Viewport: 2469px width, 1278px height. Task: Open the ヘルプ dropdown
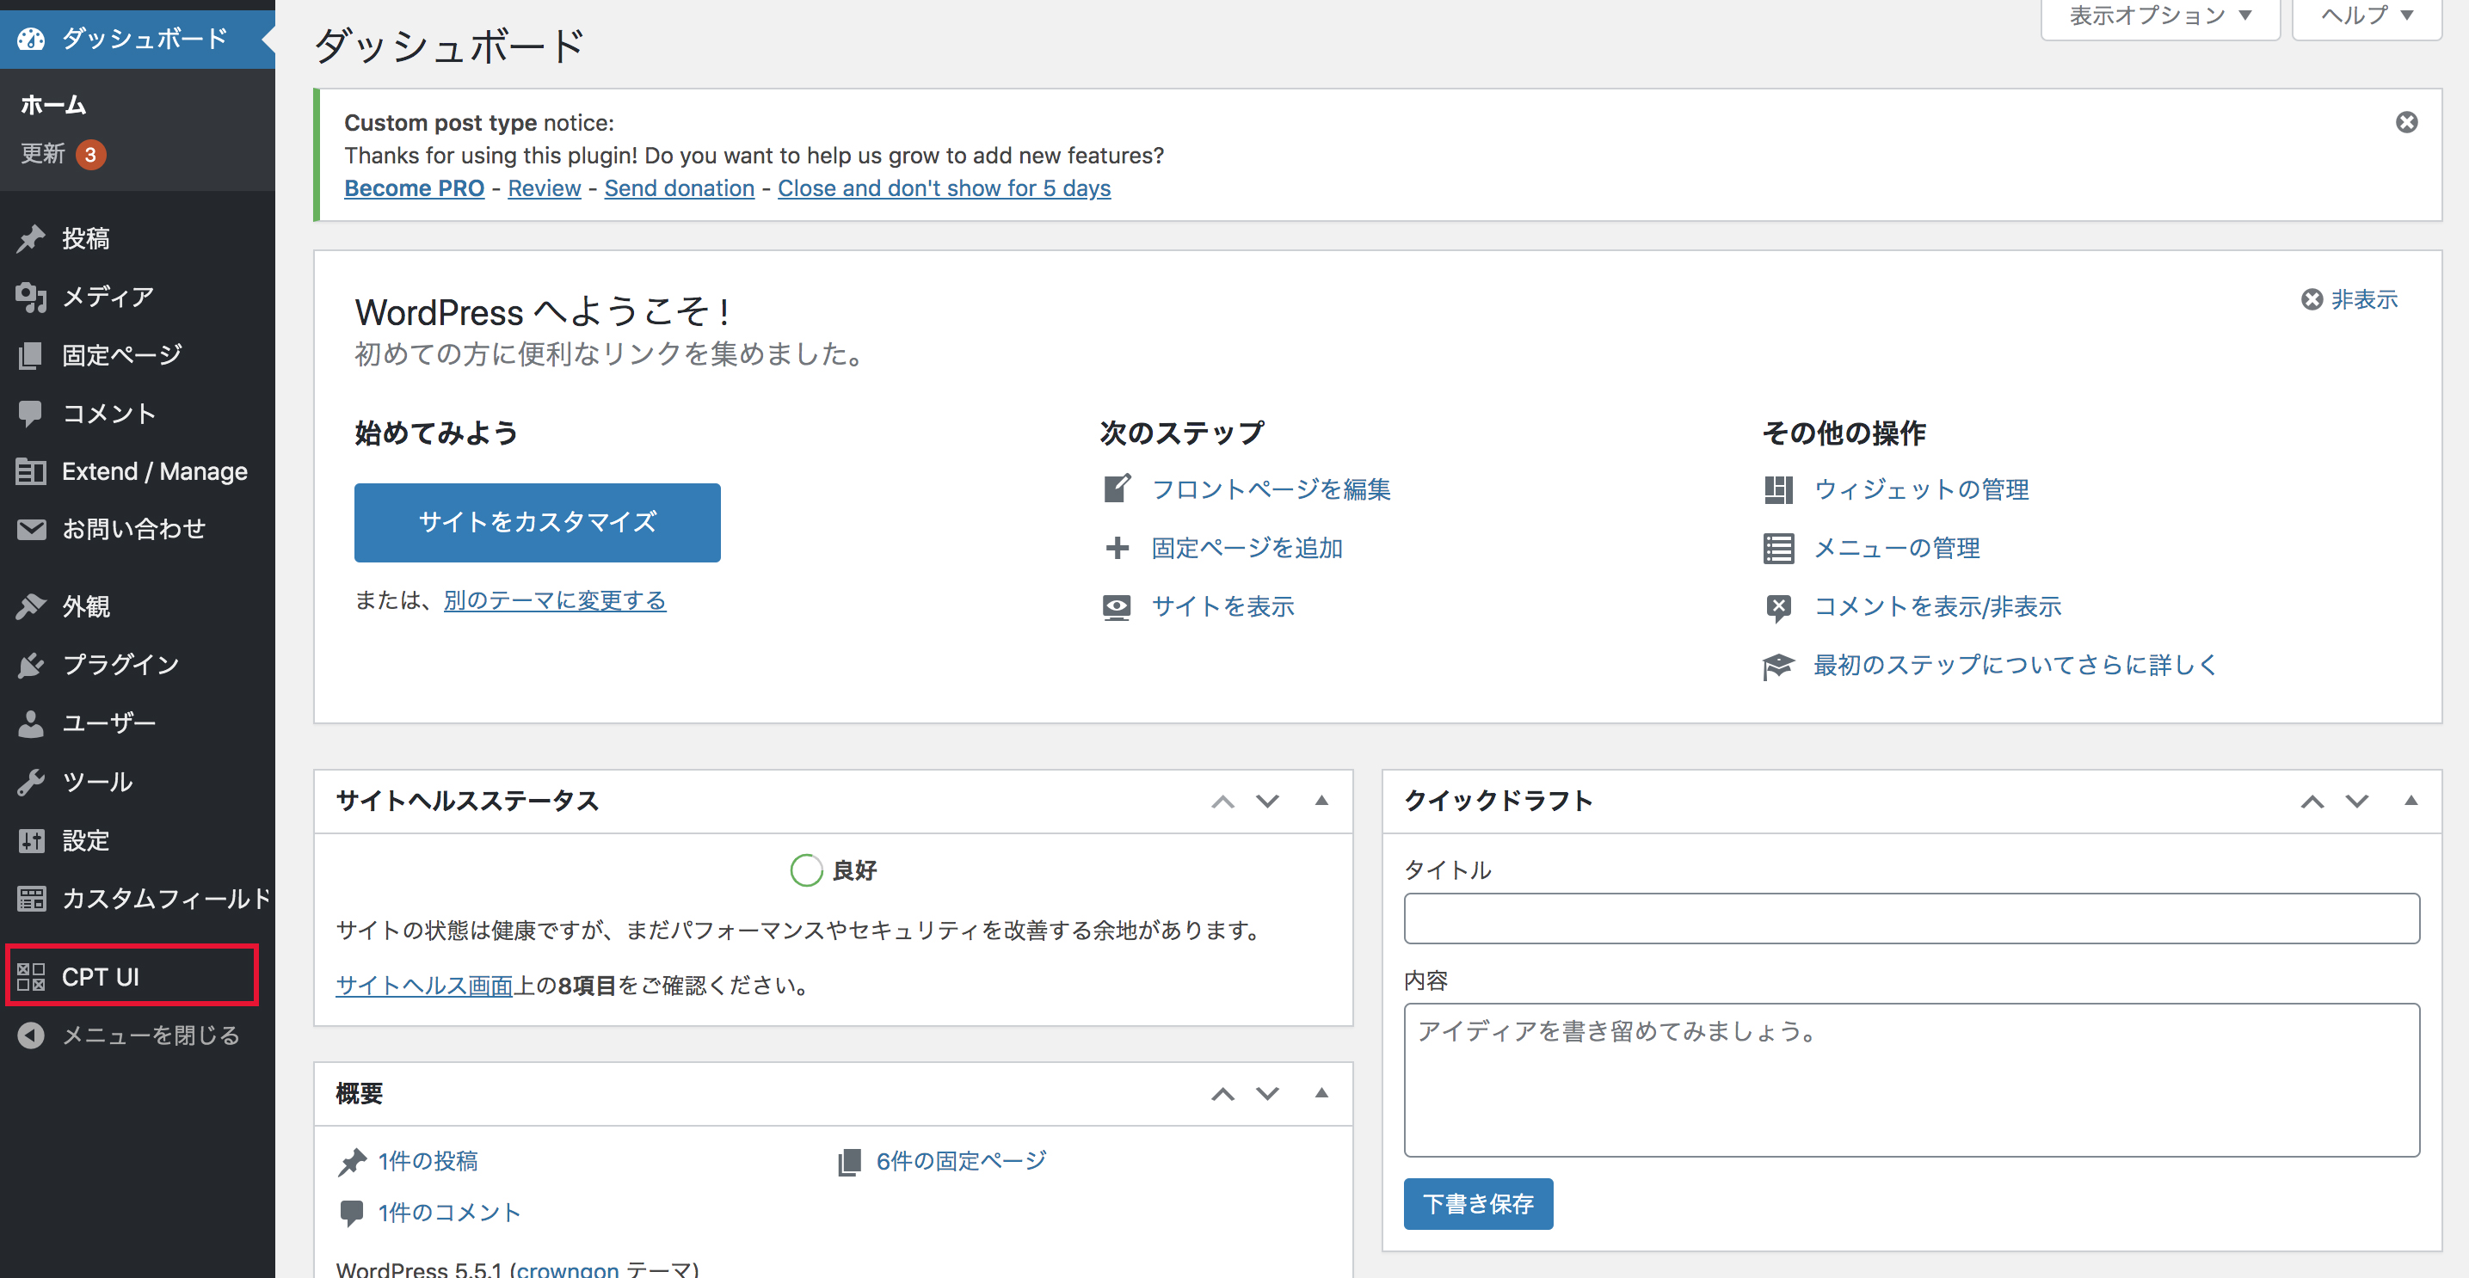[2366, 16]
